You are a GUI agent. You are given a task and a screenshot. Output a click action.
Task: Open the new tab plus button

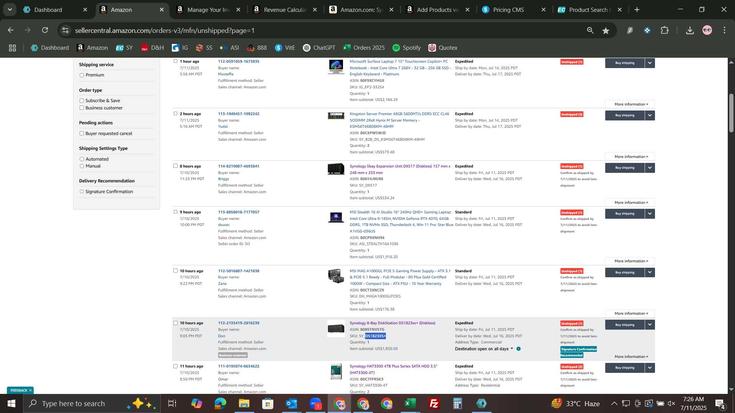tap(637, 10)
